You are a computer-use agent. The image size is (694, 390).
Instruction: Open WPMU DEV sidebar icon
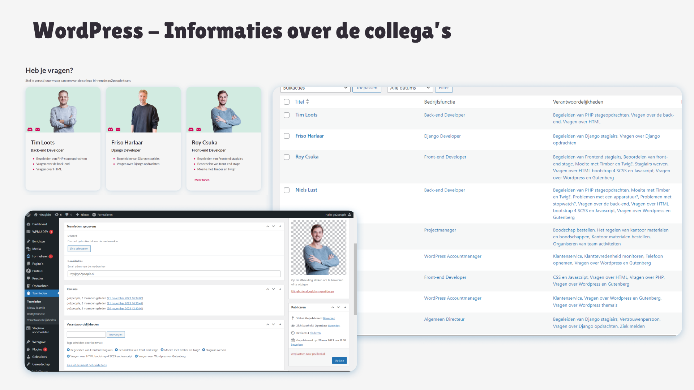pos(29,232)
